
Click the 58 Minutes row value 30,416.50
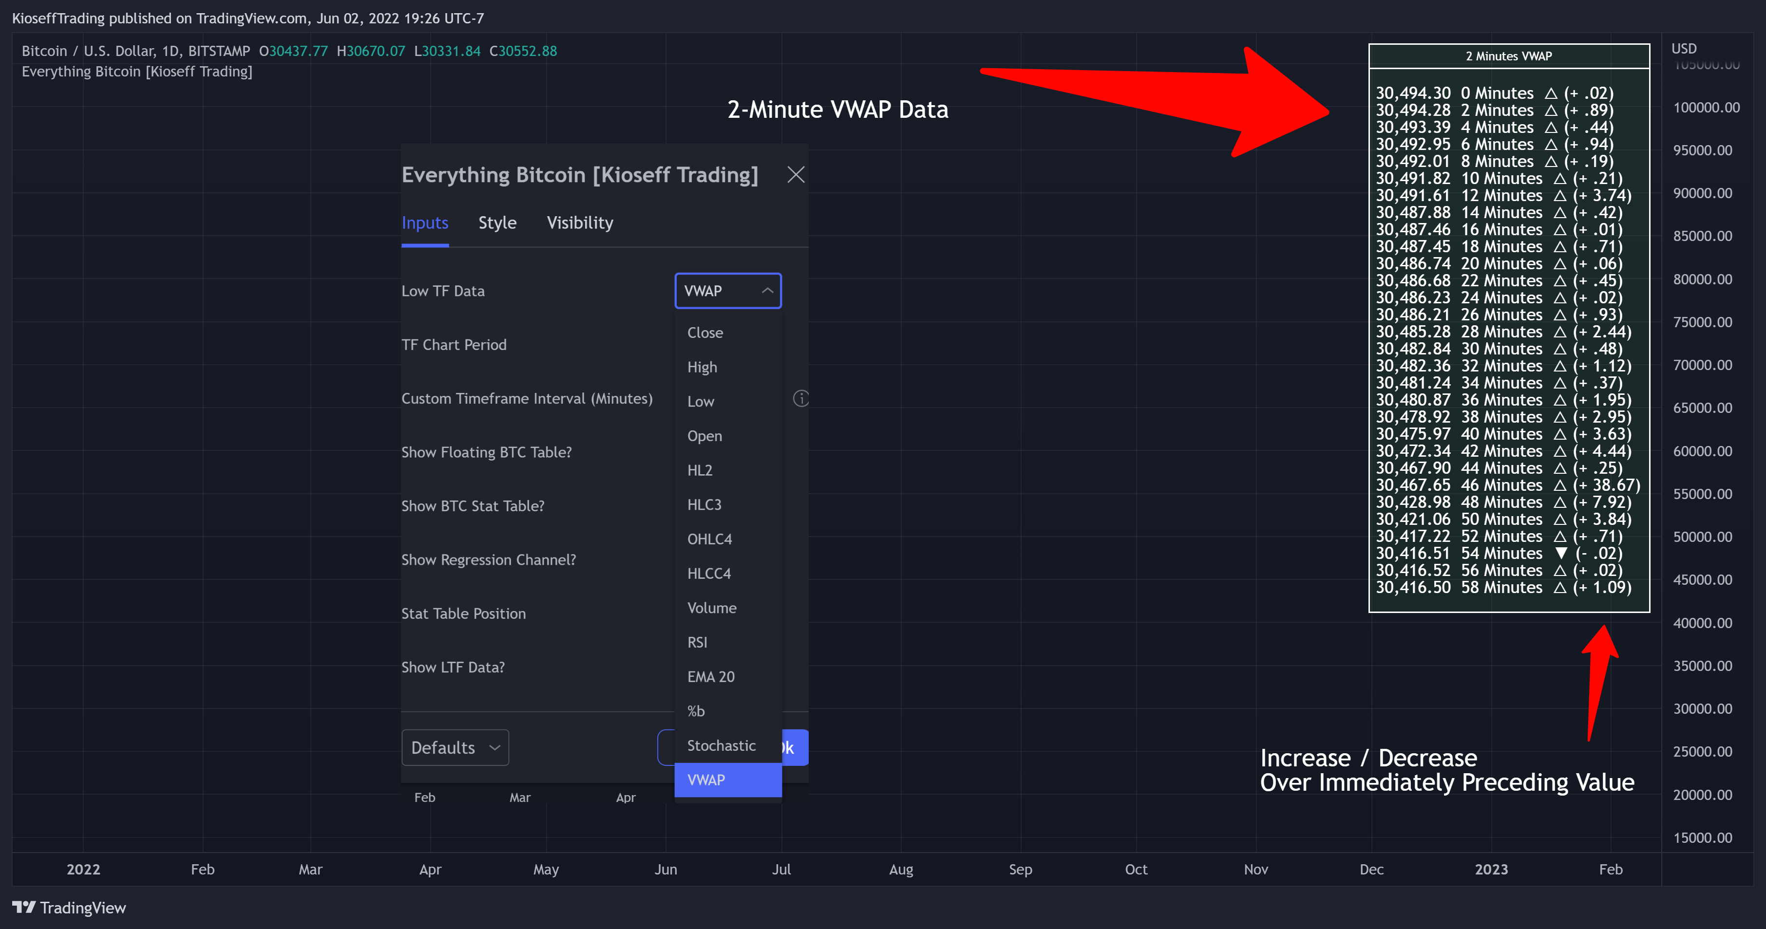1413,587
